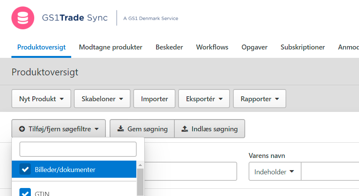Screen dimensions: 359x196
Task: Open the Skabeloner dropdown menu
Action: click(x=102, y=99)
